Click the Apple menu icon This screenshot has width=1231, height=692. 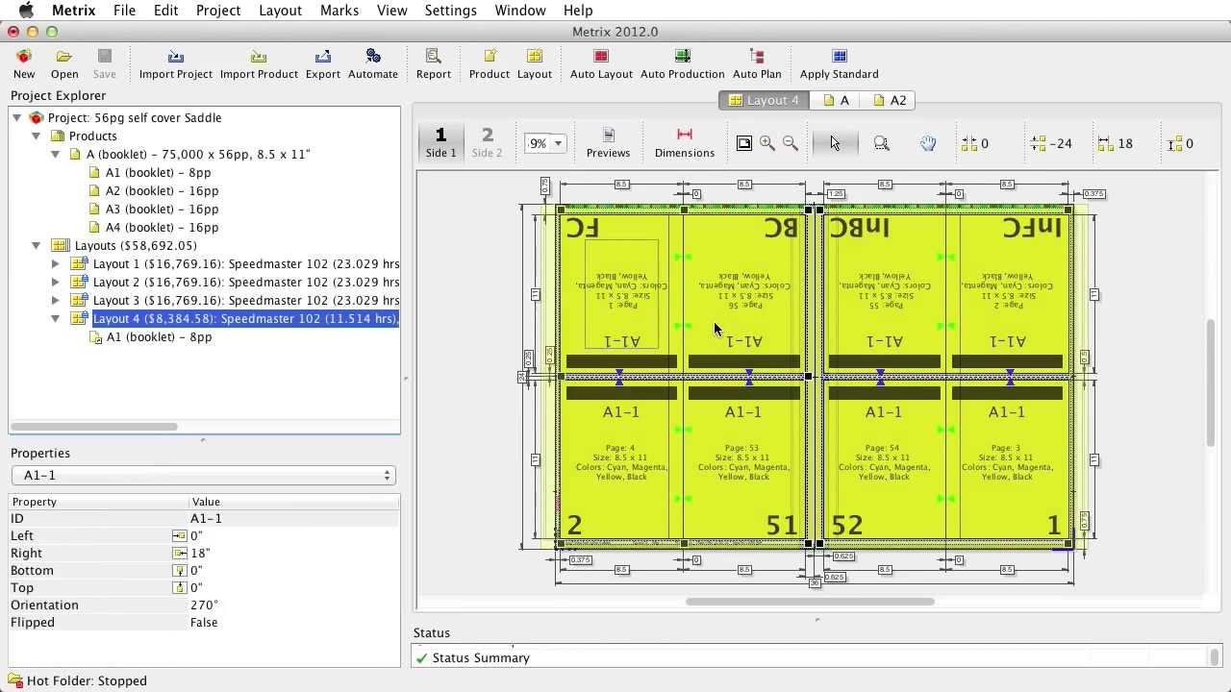(x=27, y=11)
